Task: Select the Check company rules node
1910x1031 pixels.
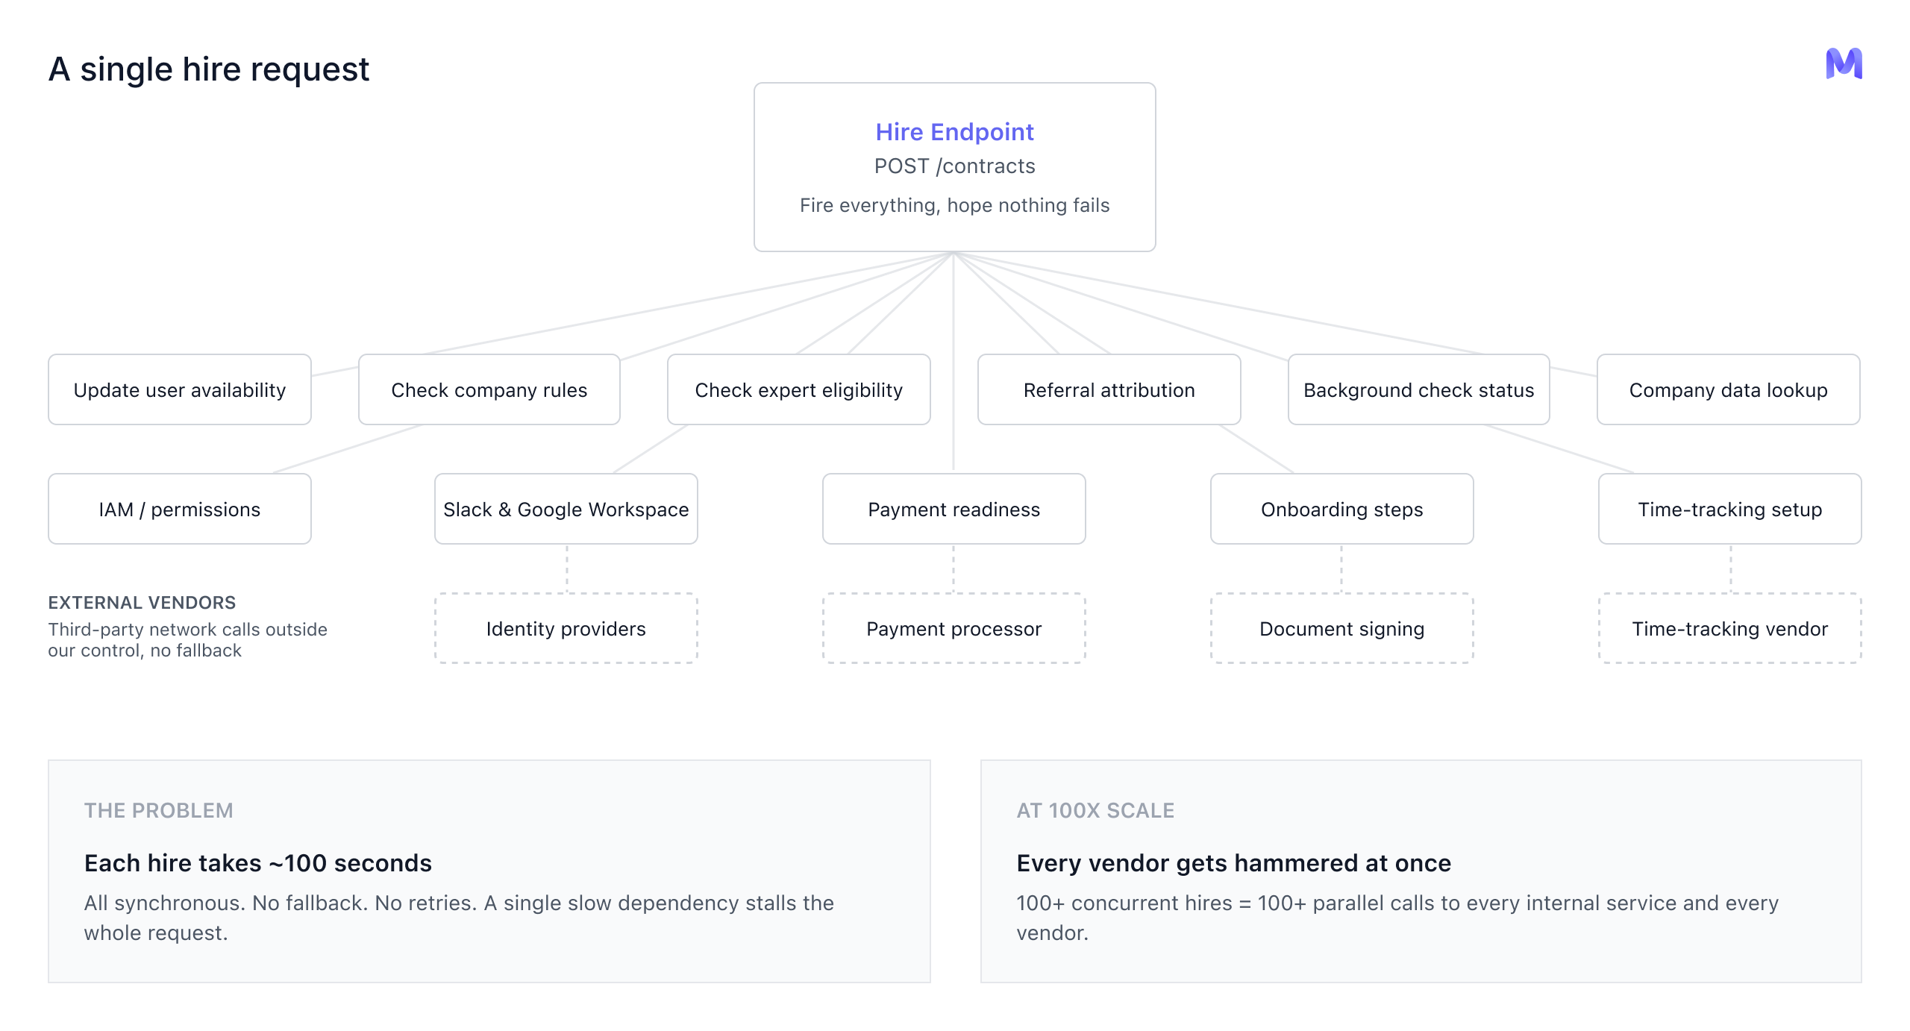Action: point(489,389)
